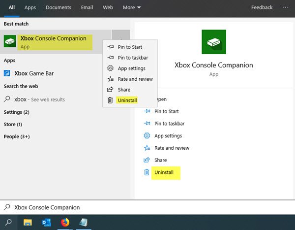Click the blue star review icon

click(147, 148)
